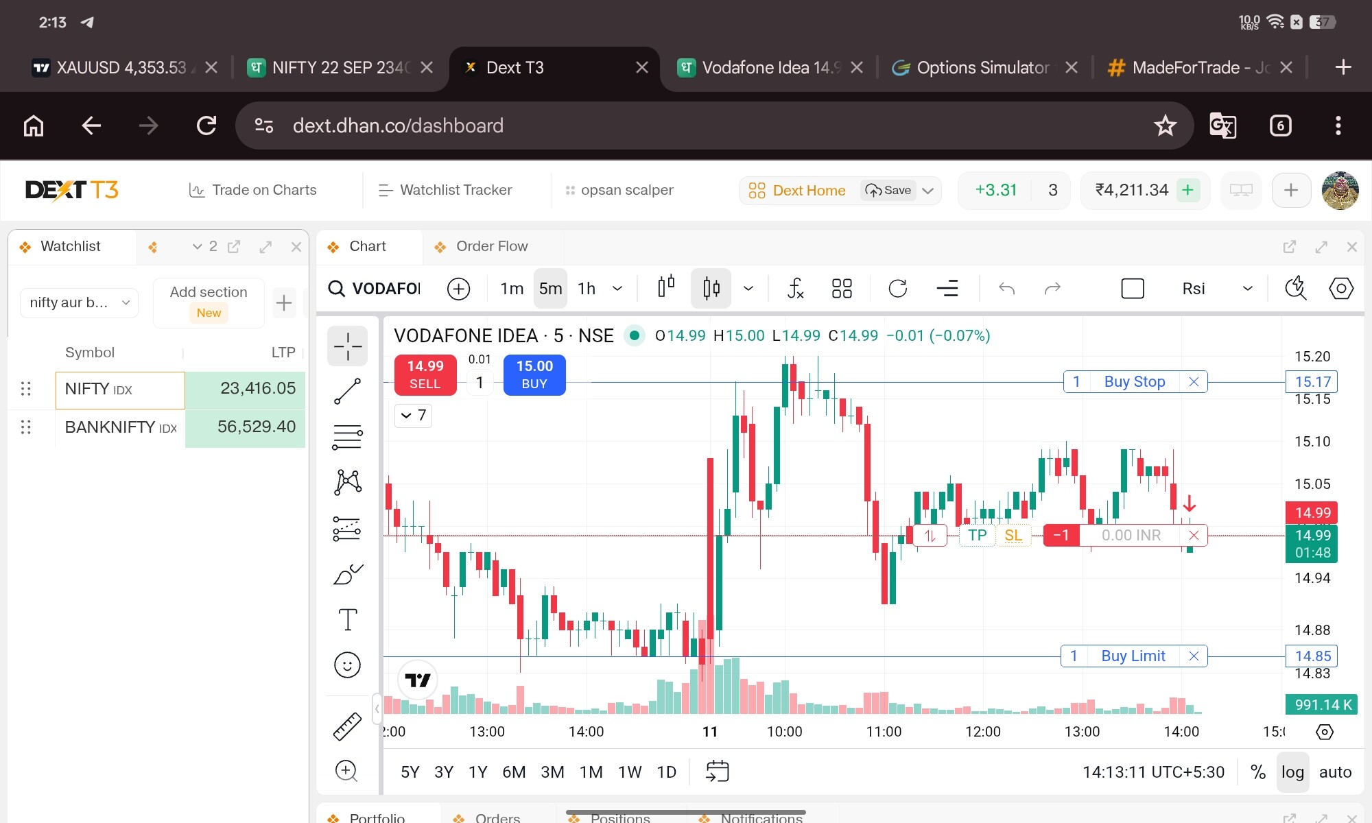
Task: Select the 1h timeframe
Action: pos(587,289)
